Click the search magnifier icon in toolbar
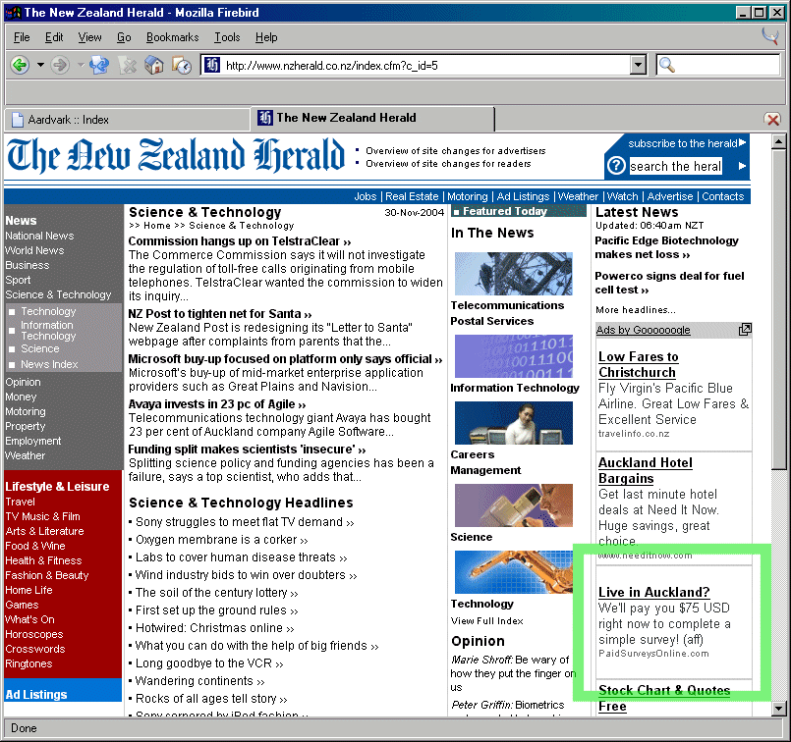The height and width of the screenshot is (742, 791). click(x=667, y=66)
